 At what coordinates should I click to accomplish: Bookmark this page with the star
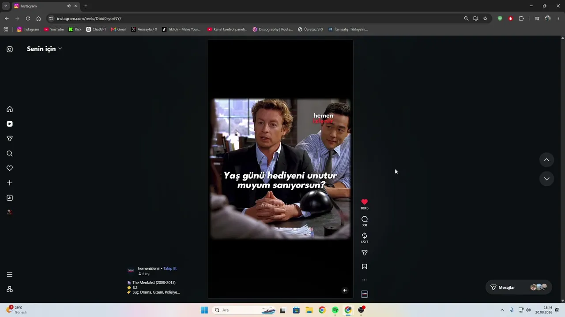coord(485,18)
